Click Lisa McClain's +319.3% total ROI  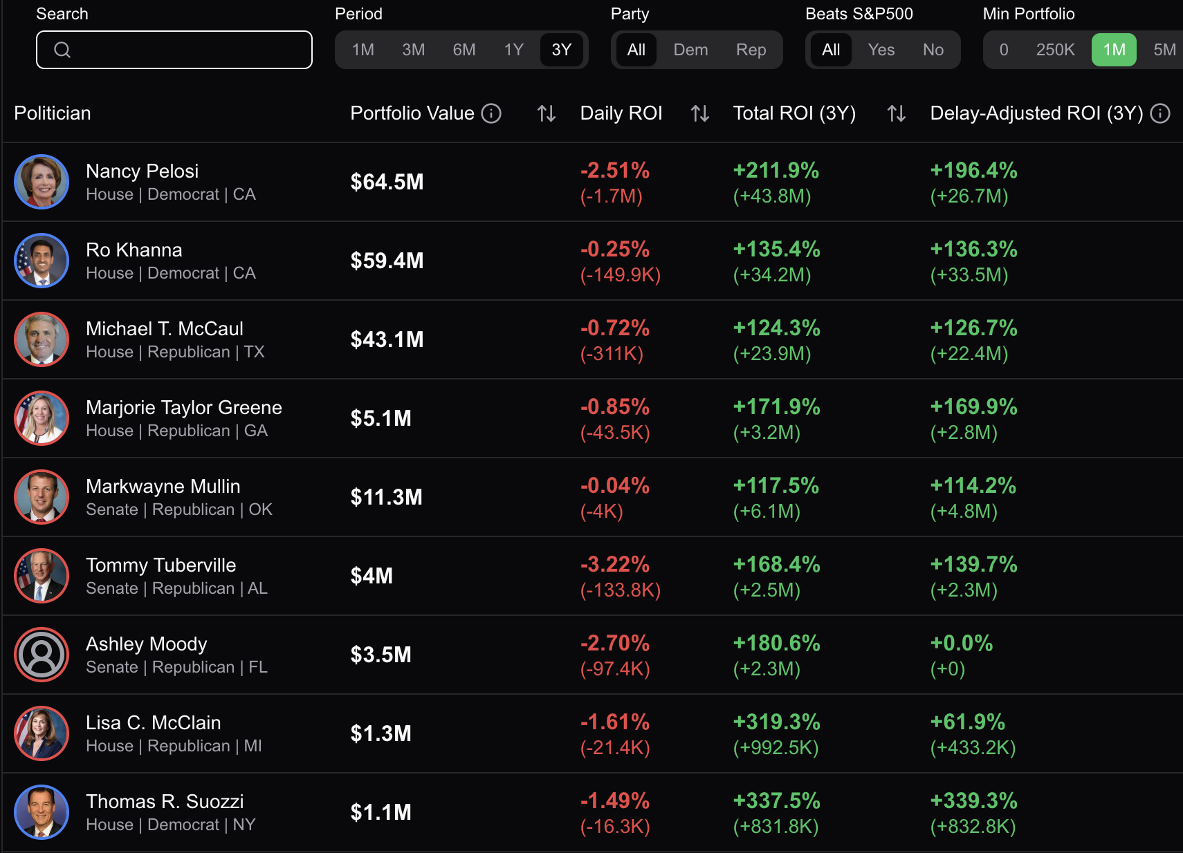pyautogui.click(x=776, y=722)
